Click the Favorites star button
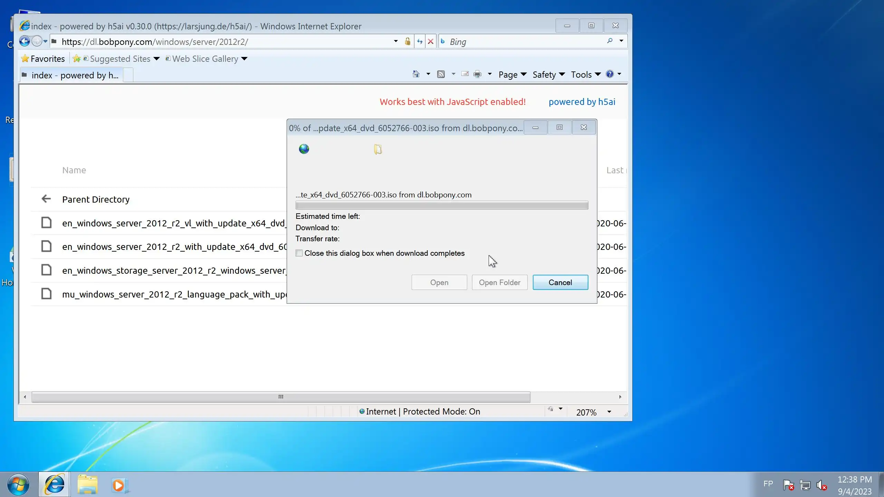Screen dimensions: 884x497 click(x=43, y=59)
